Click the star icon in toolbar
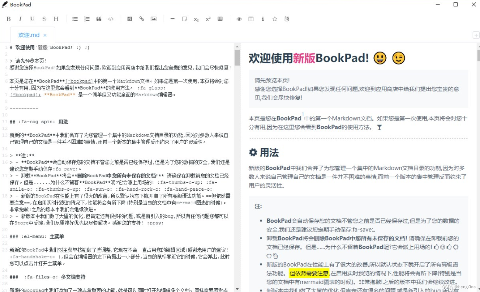This screenshot has height=292, width=480. tap(275, 19)
